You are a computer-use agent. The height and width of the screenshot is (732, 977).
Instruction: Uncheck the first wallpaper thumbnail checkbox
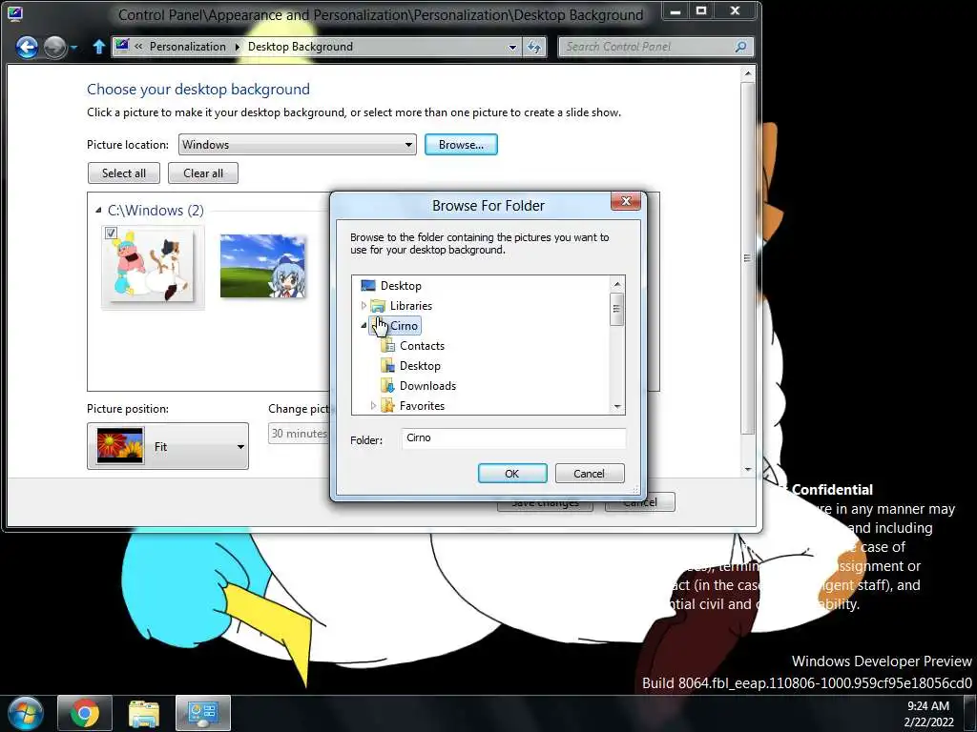pyautogui.click(x=111, y=233)
